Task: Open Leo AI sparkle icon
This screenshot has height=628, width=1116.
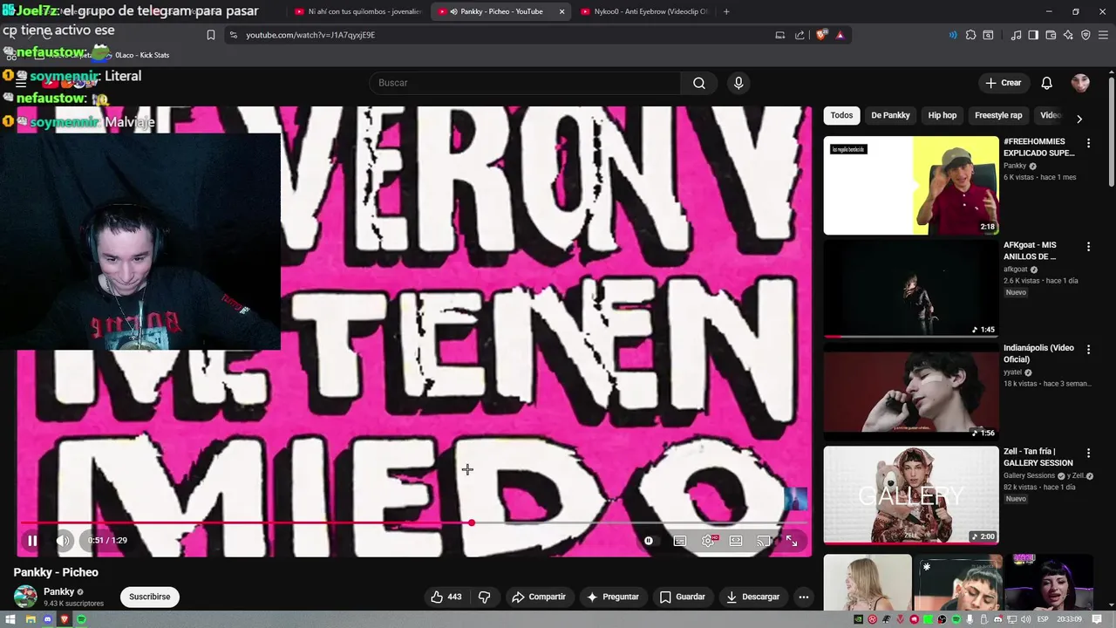Action: pyautogui.click(x=1068, y=35)
